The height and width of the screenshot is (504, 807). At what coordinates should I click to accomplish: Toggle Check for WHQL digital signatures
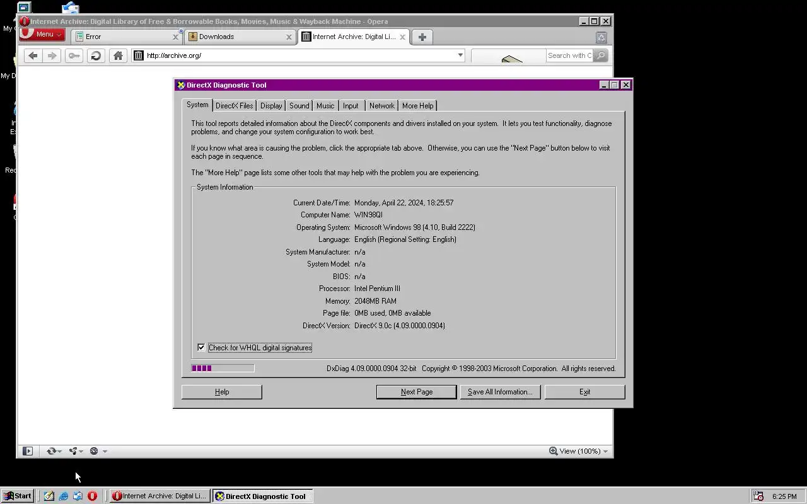pos(201,348)
